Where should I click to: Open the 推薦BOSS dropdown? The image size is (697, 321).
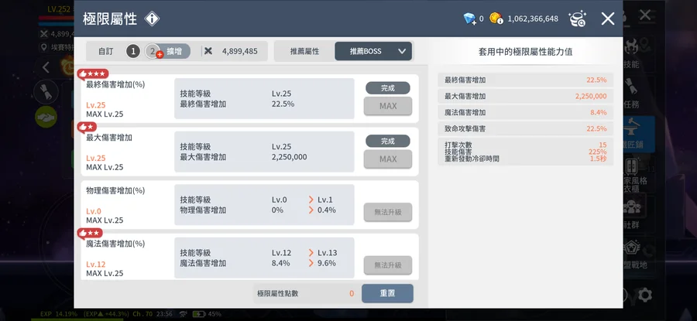click(373, 51)
